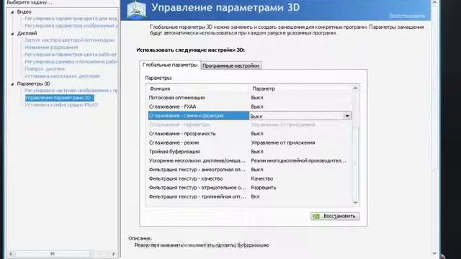Select Ускорение нескольких дисплеев row
The image size is (461, 259).
249,161
